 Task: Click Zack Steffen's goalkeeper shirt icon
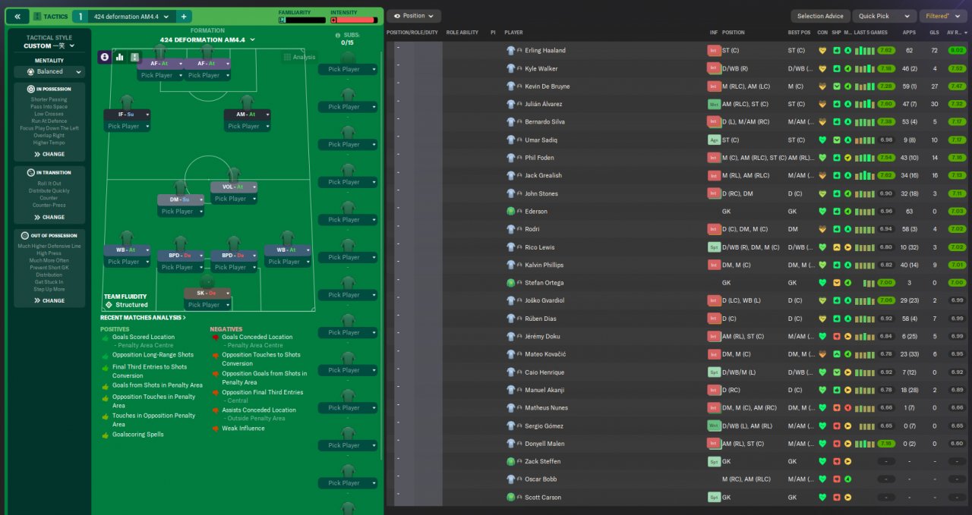click(511, 461)
